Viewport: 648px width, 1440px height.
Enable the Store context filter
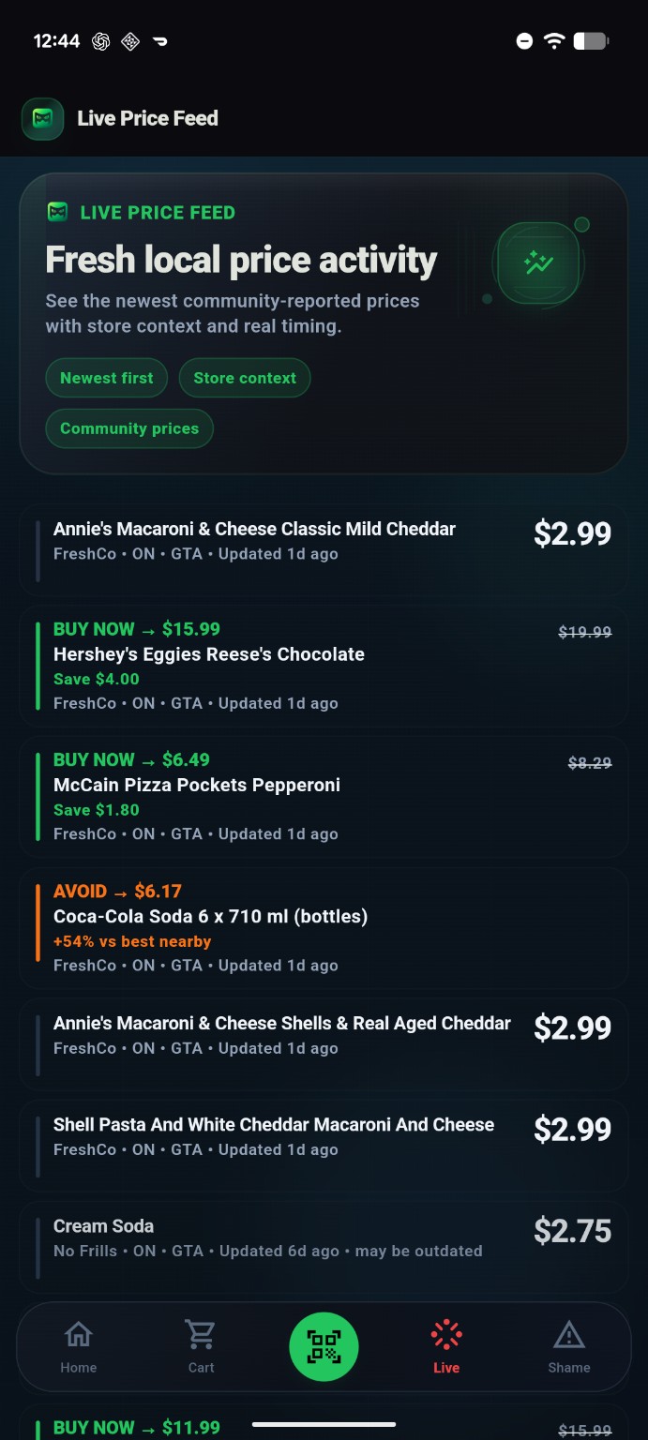point(245,378)
